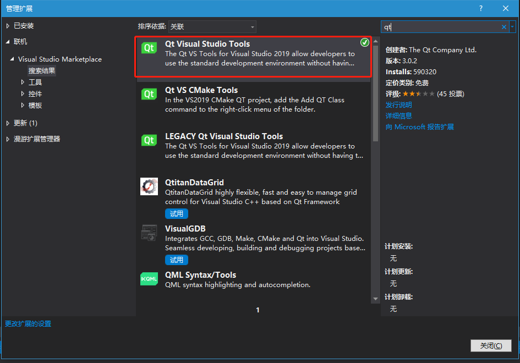Screen dimensions: 520x363
Task: Clear the search box with the X icon
Action: pos(503,27)
